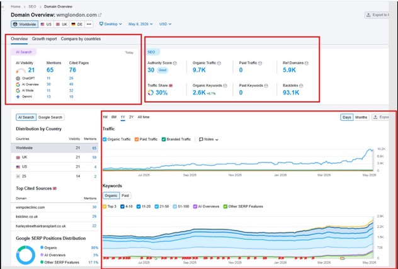Open the Desktop device dropdown
Screen dimensions: 398x269
pyautogui.click(x=110, y=24)
